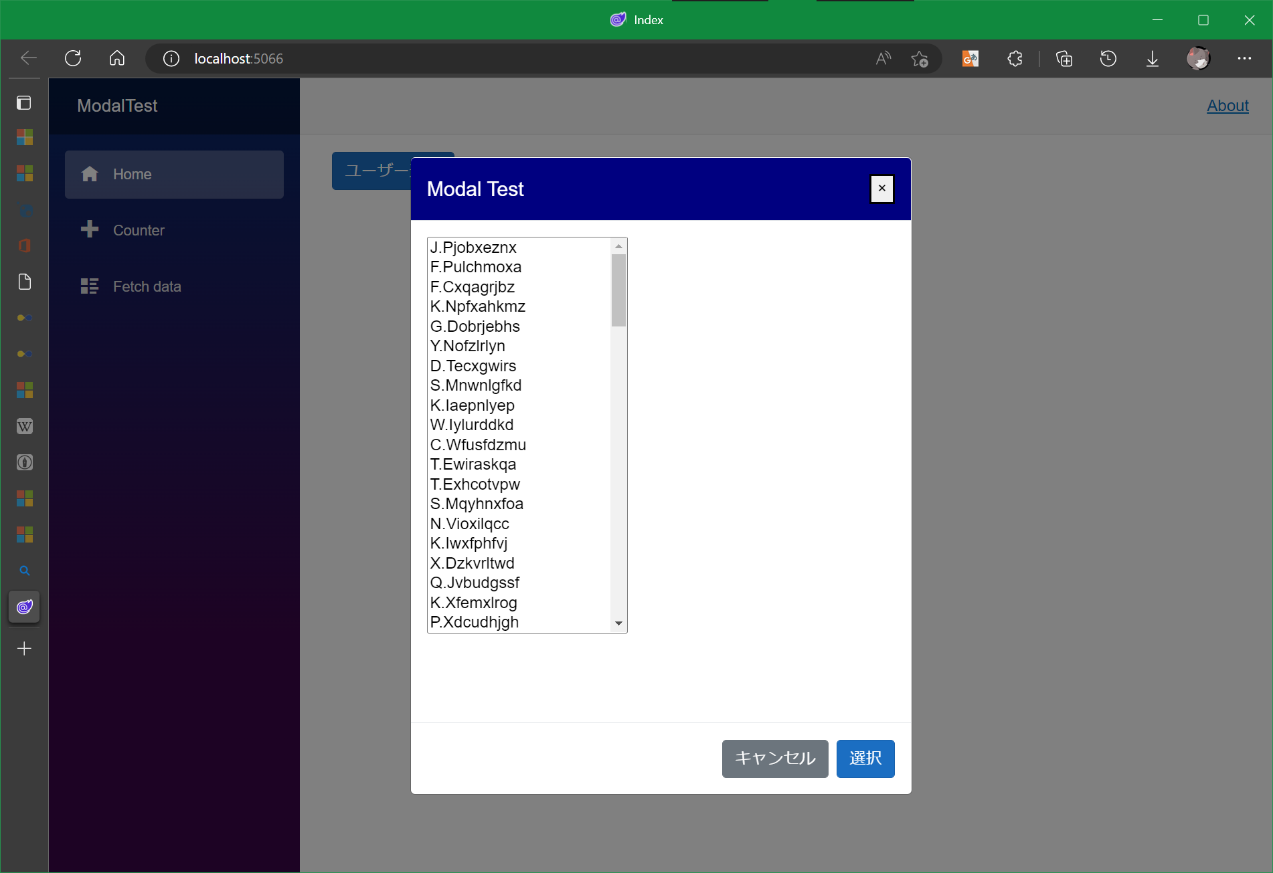Open the browser settings and more menu
Screen dimensions: 1273x873
coord(1244,59)
